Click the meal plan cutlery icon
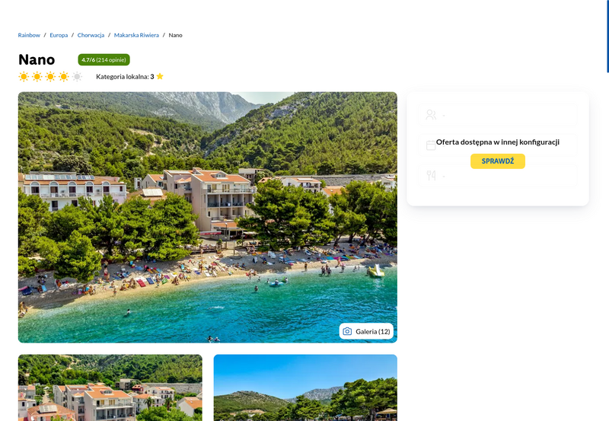 pyautogui.click(x=431, y=176)
